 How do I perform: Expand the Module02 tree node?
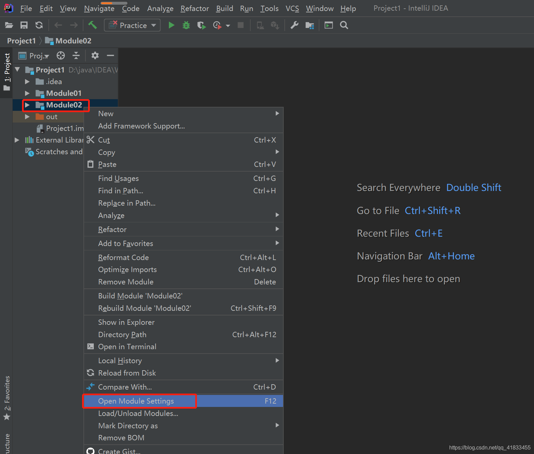(x=27, y=105)
